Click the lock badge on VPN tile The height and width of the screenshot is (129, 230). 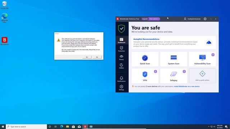click(156, 71)
